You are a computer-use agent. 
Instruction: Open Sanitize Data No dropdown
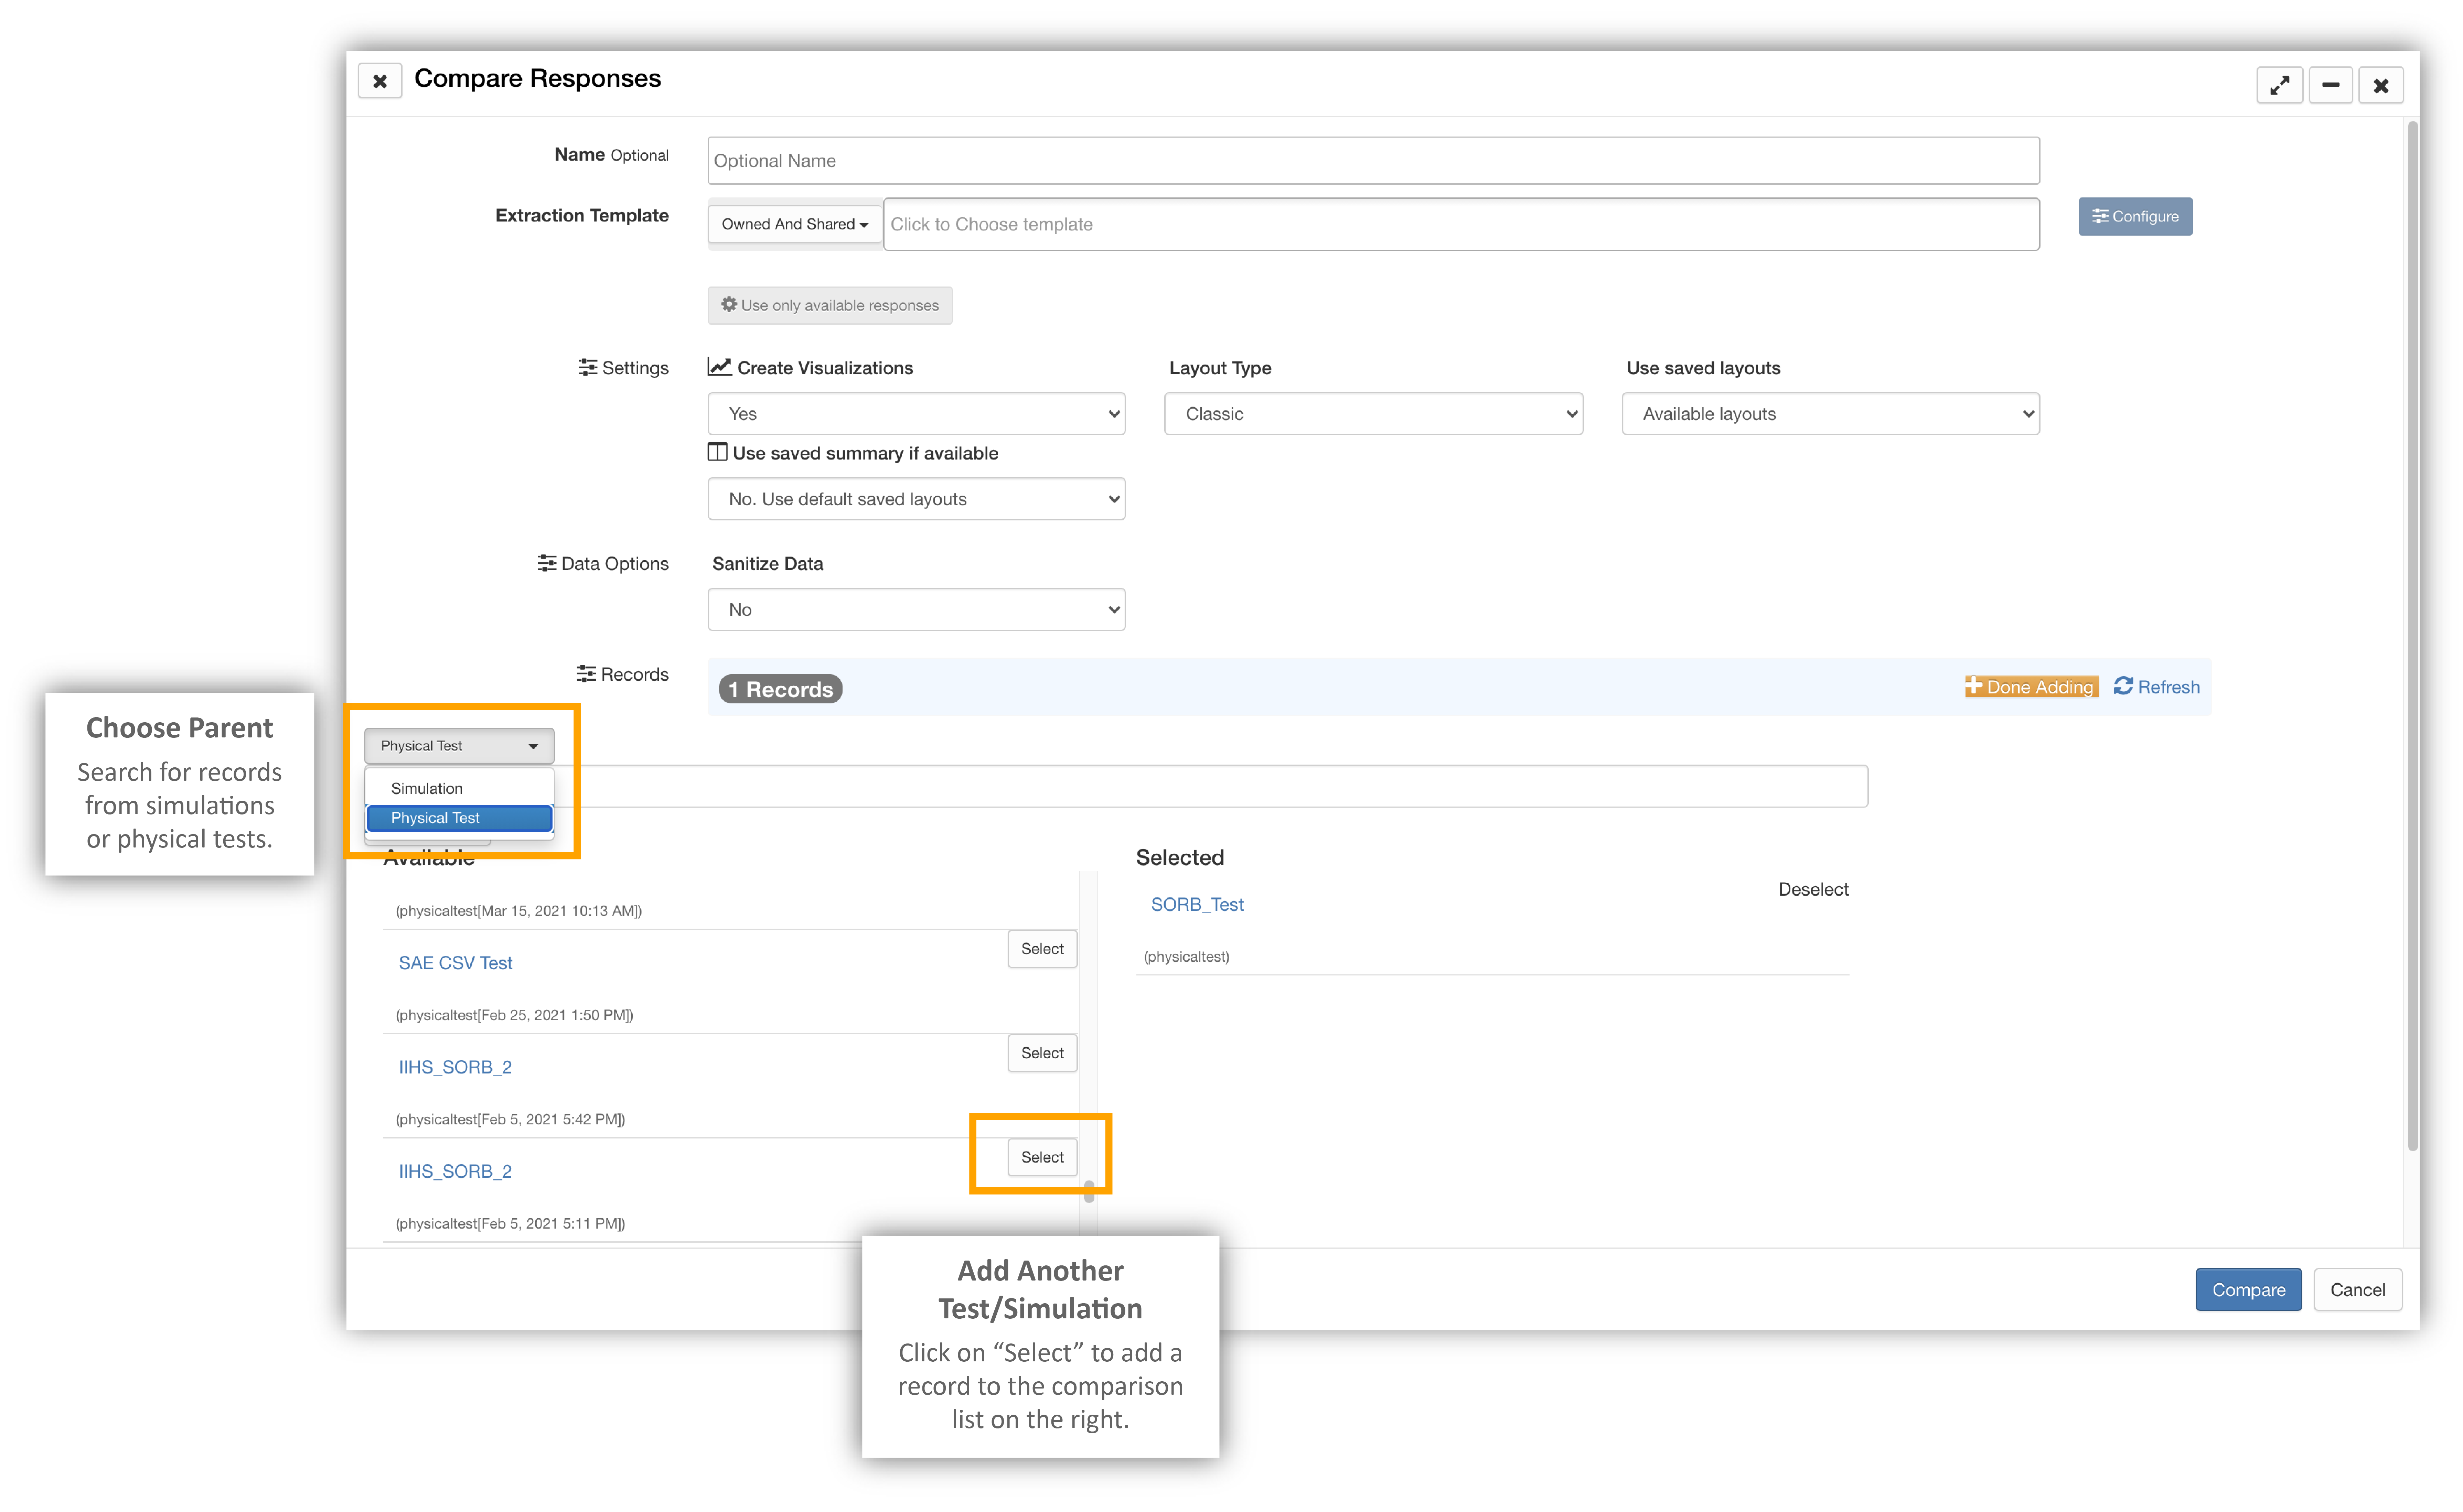coord(916,610)
